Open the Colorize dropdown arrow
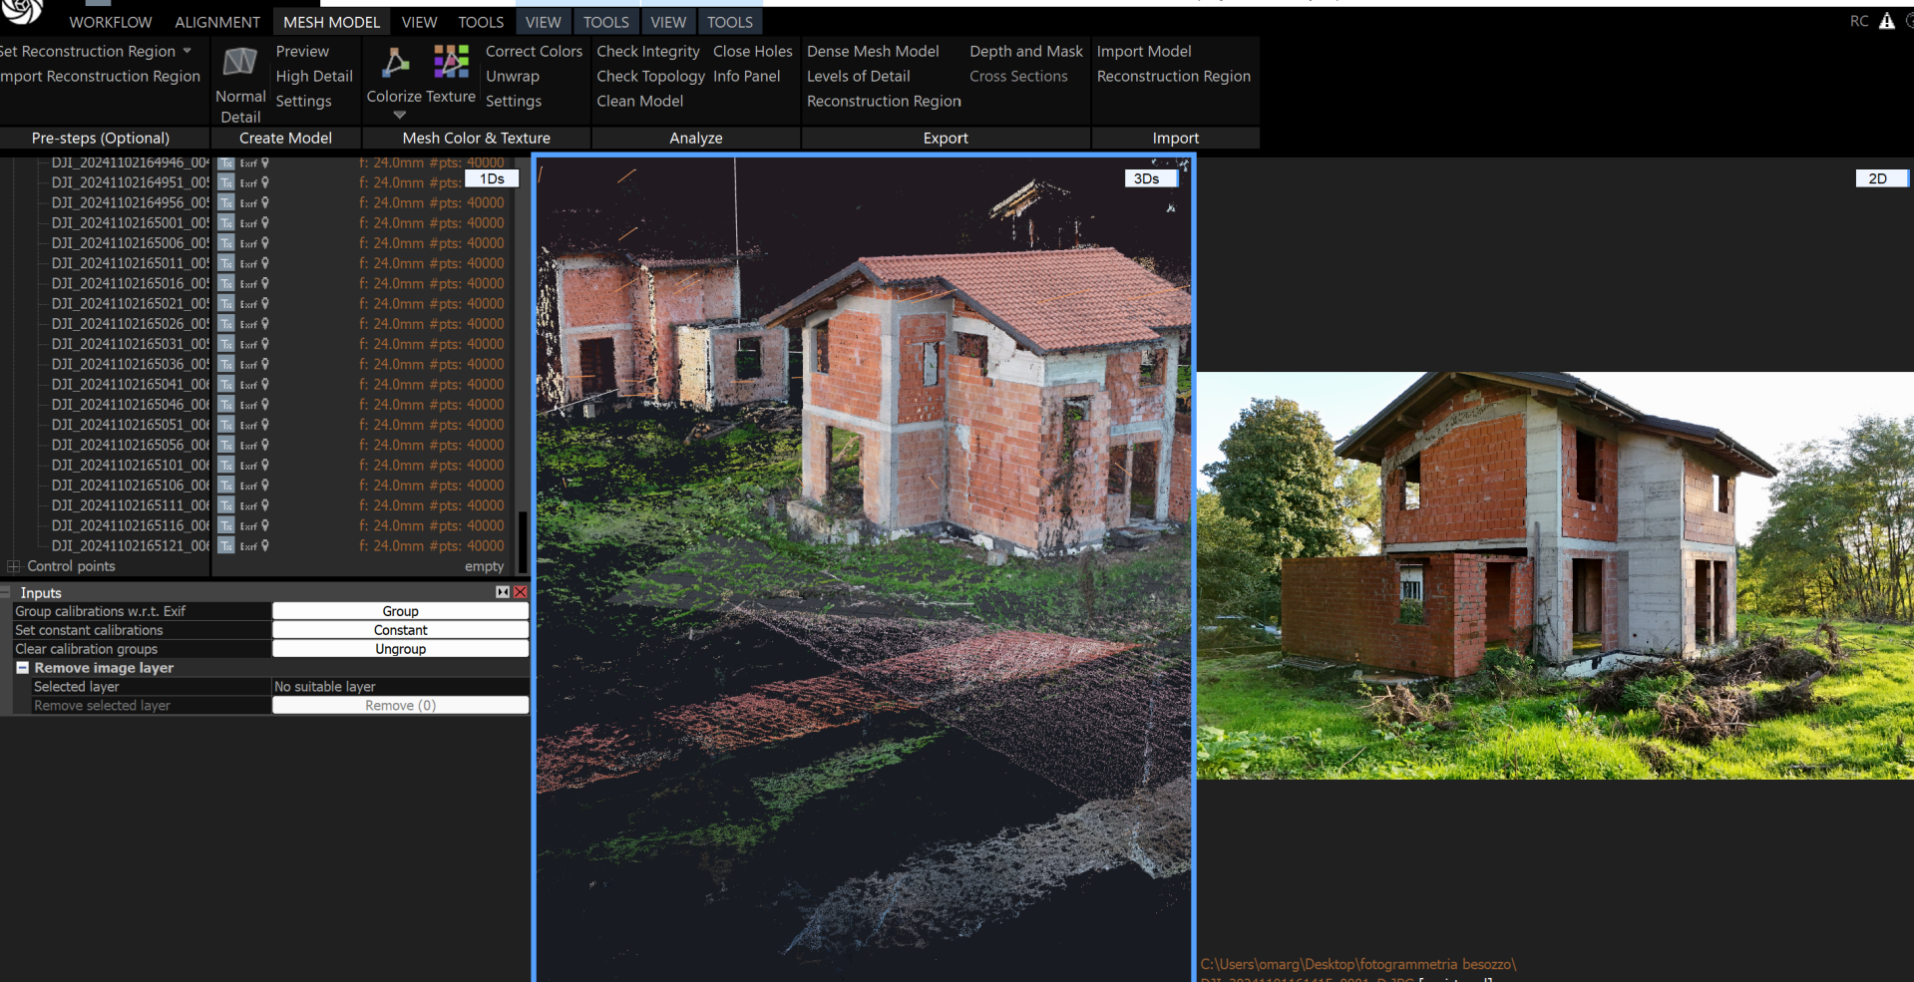Image resolution: width=1914 pixels, height=982 pixels. tap(400, 116)
